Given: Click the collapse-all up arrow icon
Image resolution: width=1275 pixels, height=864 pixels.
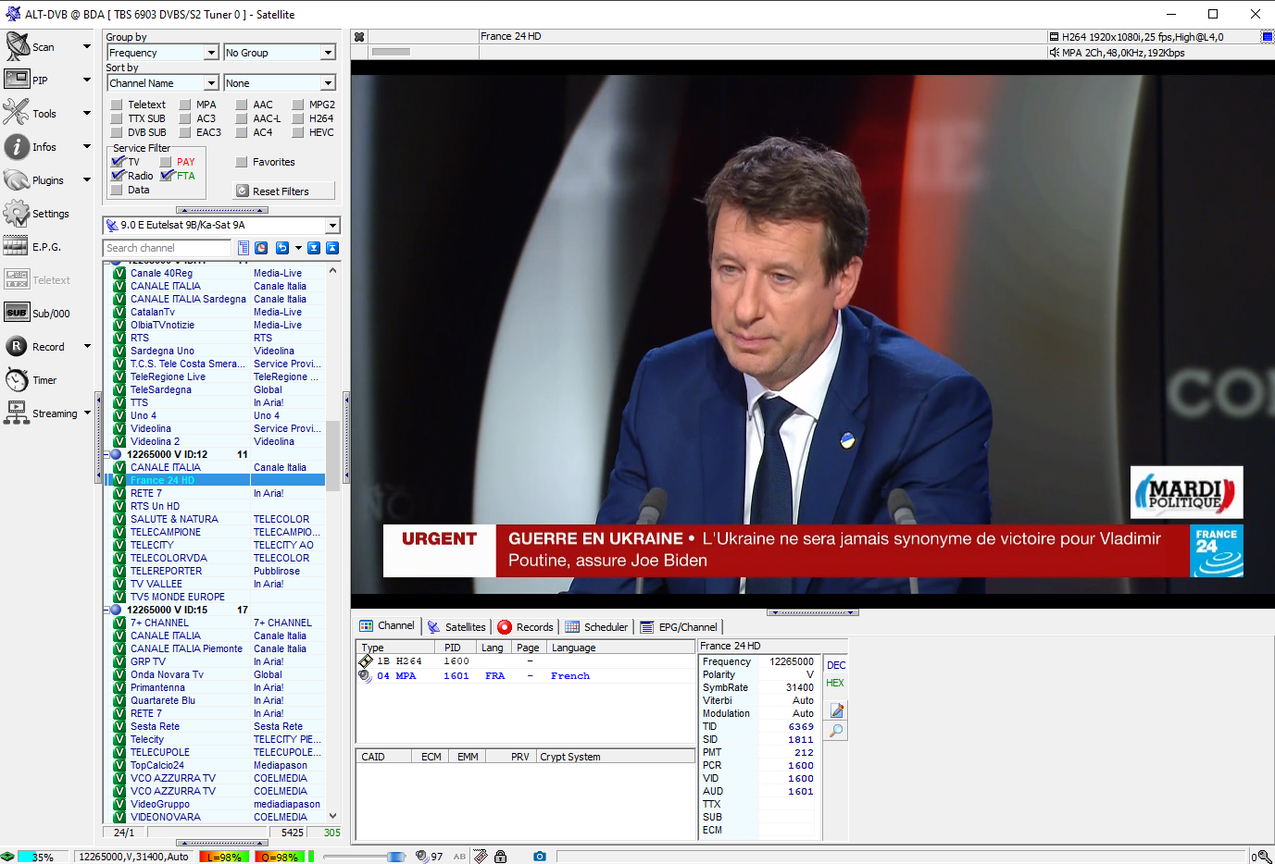Looking at the screenshot, I should point(332,248).
